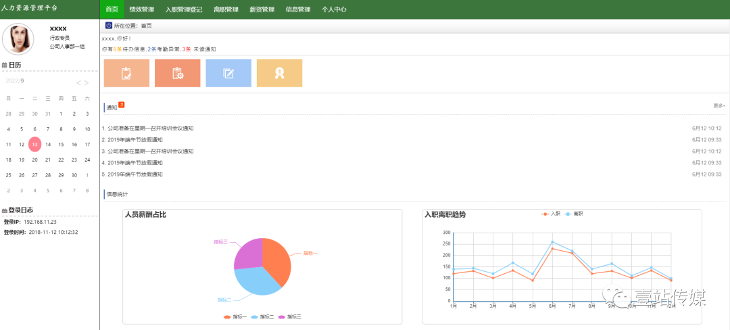Open the 信息管理 menu
Image resolution: width=730 pixels, height=330 pixels.
(298, 9)
